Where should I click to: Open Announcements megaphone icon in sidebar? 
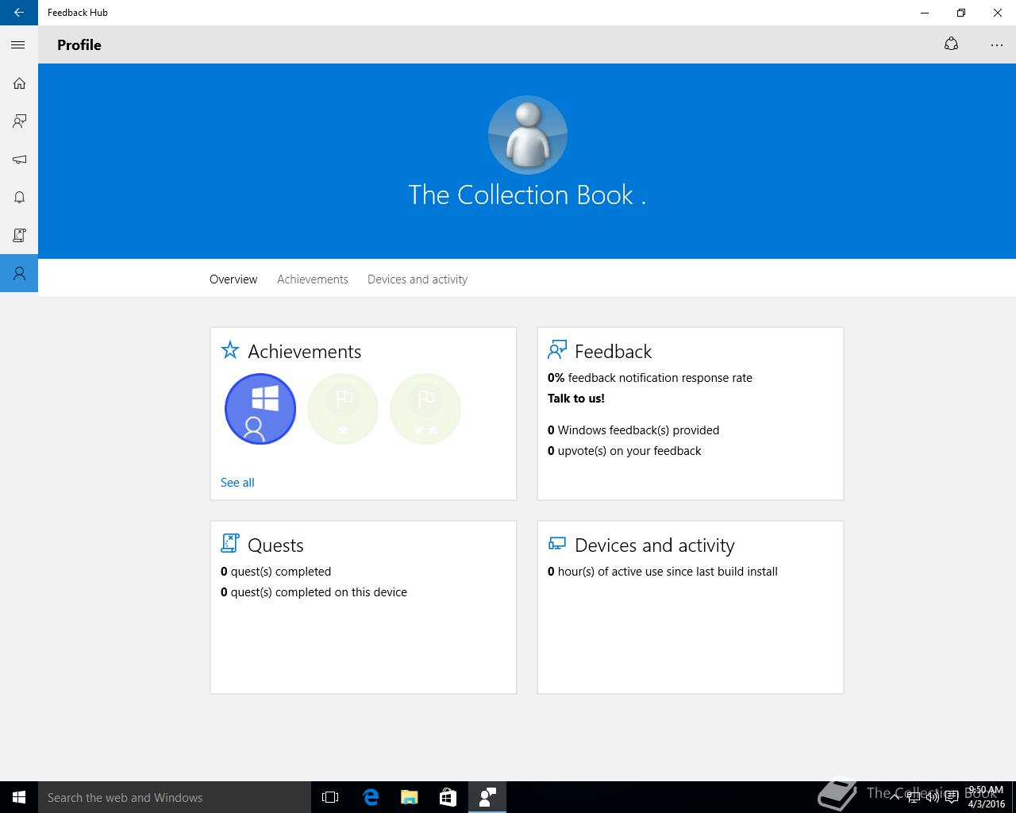click(x=19, y=160)
